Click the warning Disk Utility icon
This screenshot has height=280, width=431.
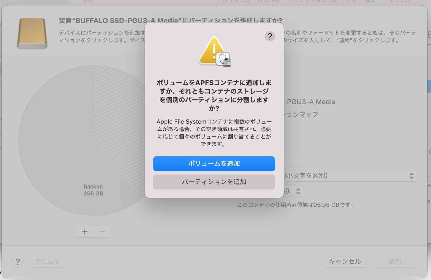214,52
